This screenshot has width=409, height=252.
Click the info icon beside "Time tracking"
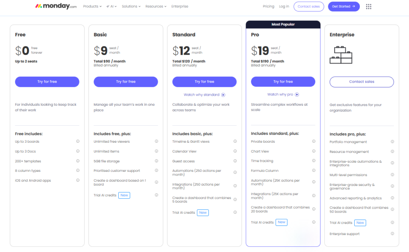(314, 161)
